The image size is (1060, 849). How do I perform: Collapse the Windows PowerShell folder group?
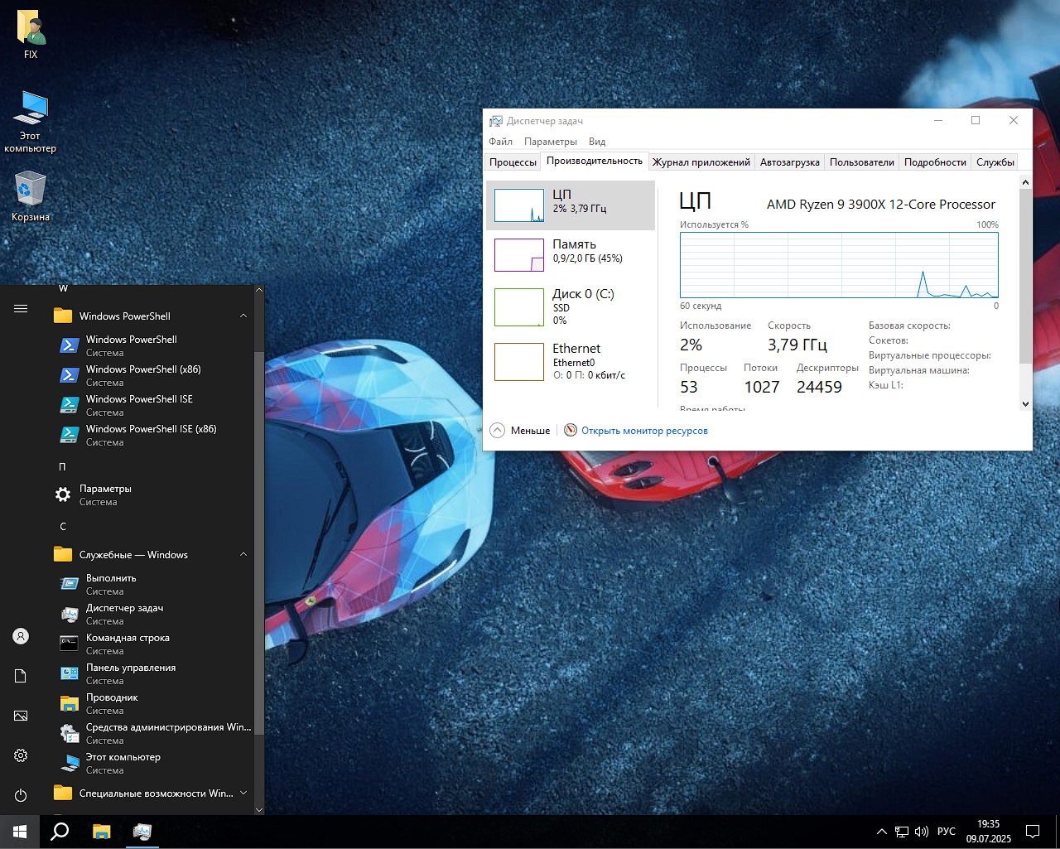[x=243, y=316]
